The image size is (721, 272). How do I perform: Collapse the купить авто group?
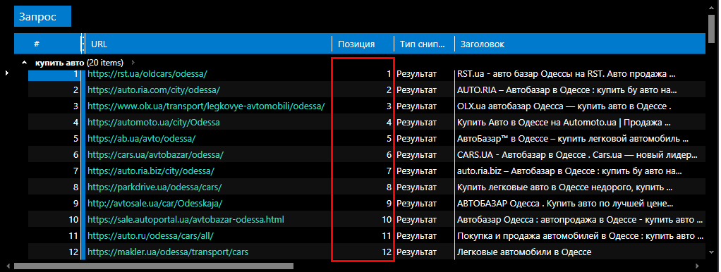click(x=25, y=63)
